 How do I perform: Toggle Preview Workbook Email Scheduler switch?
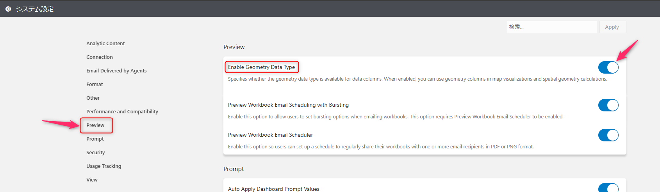coord(608,135)
